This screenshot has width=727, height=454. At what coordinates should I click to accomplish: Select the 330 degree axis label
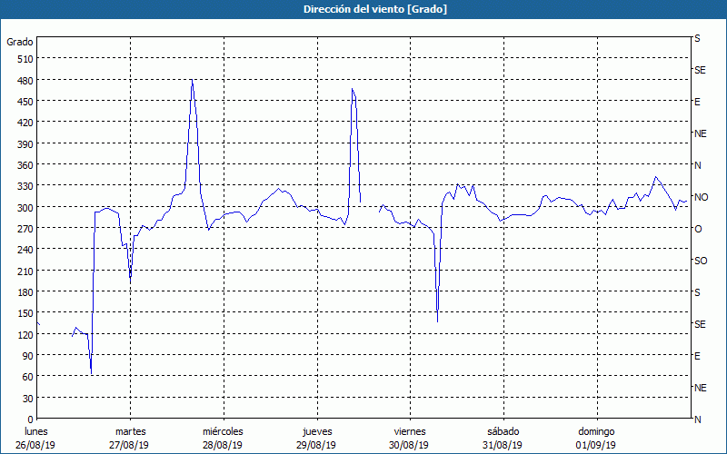[25, 186]
